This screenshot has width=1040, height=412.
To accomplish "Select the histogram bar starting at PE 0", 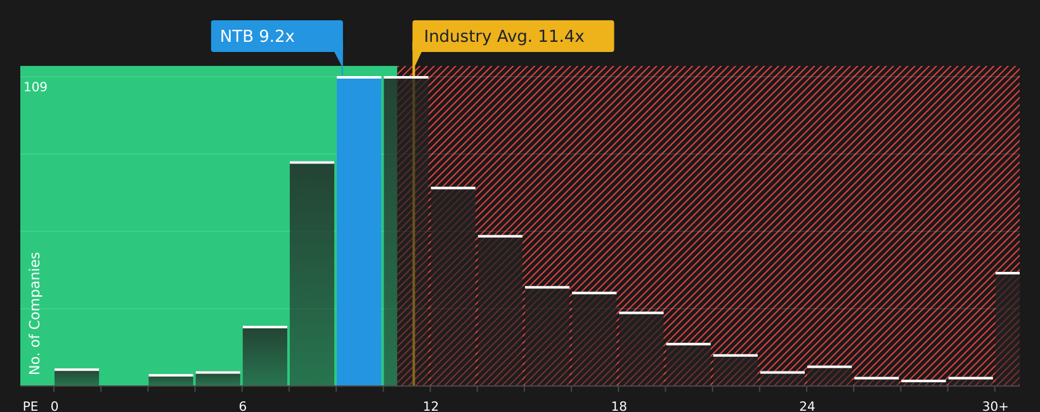I will click(x=77, y=377).
